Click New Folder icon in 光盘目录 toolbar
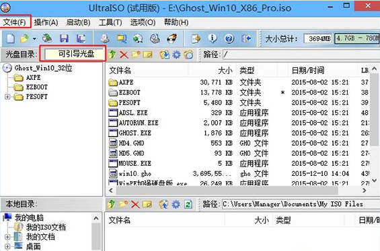 (x=136, y=54)
